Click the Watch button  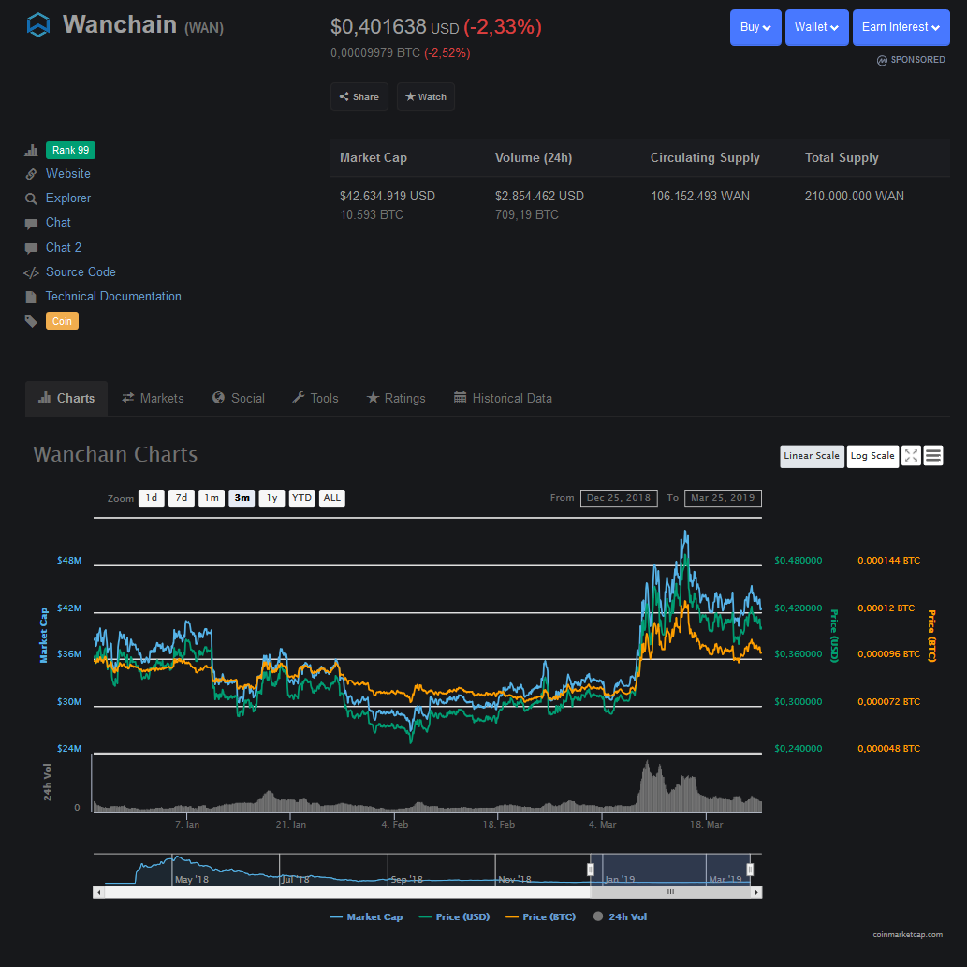pyautogui.click(x=426, y=96)
